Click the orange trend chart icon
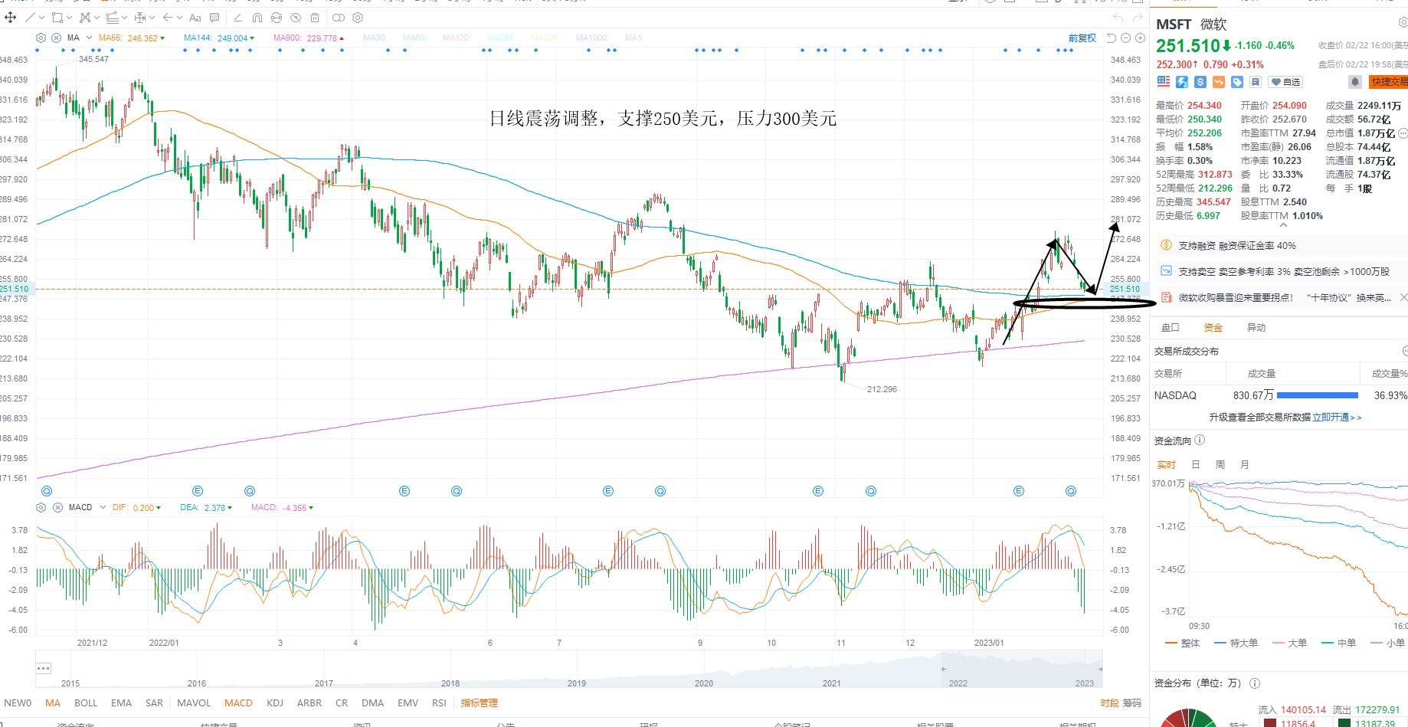Screen dimensions: 1408x727 (x=1219, y=81)
